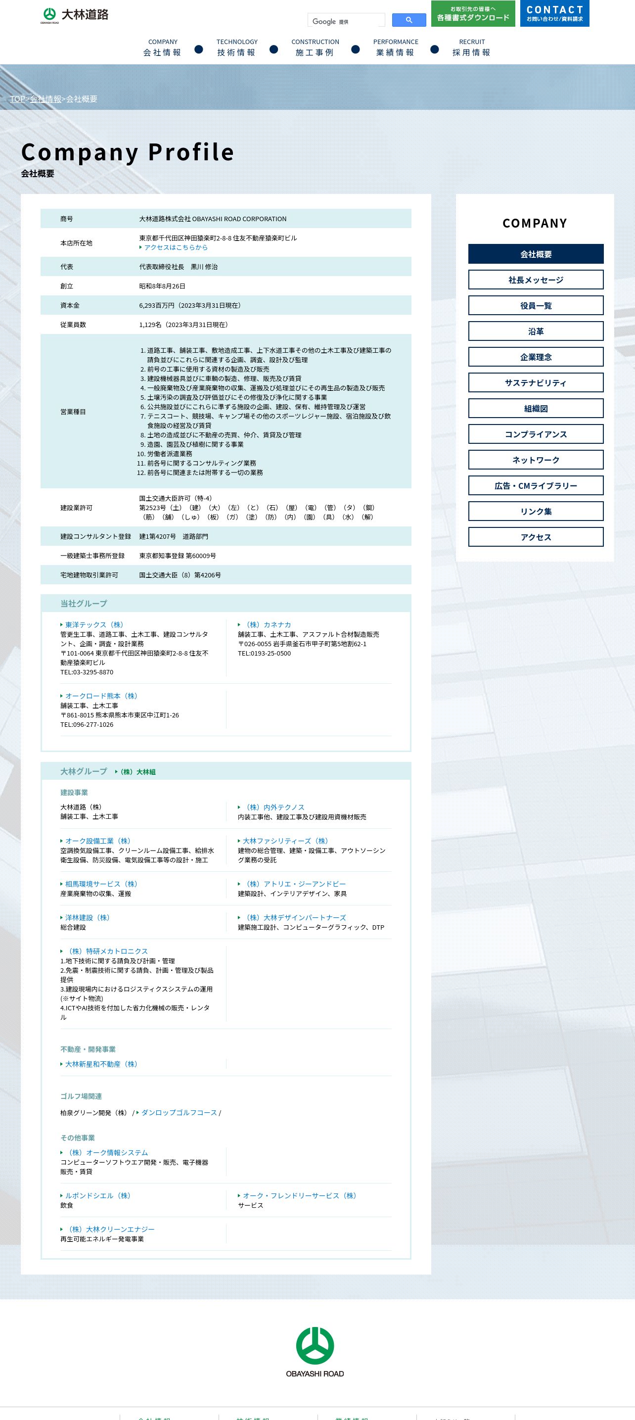This screenshot has height=1420, width=635.
Task: Select 社長メッセージ in sidebar
Action: pos(536,280)
